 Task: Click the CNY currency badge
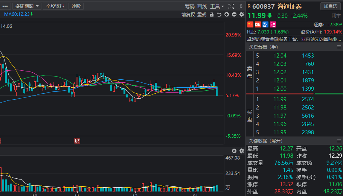click(x=258, y=24)
